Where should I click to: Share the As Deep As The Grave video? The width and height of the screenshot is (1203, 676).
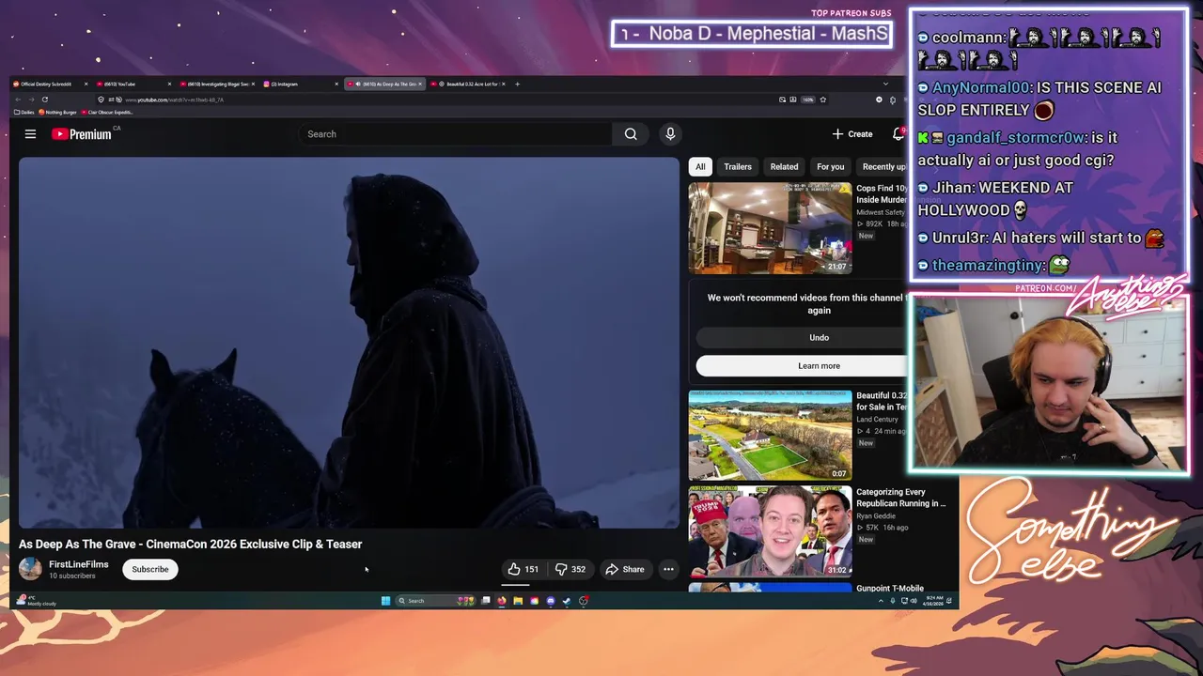click(x=625, y=569)
